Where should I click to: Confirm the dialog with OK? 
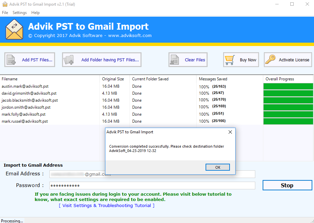pyautogui.click(x=218, y=167)
